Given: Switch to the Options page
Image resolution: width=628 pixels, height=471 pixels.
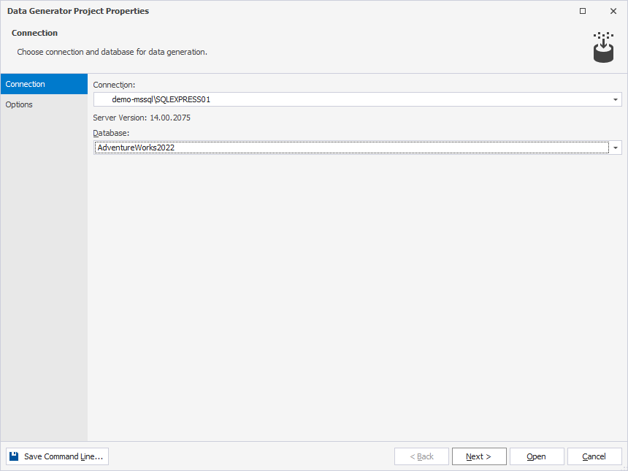Looking at the screenshot, I should (44, 104).
